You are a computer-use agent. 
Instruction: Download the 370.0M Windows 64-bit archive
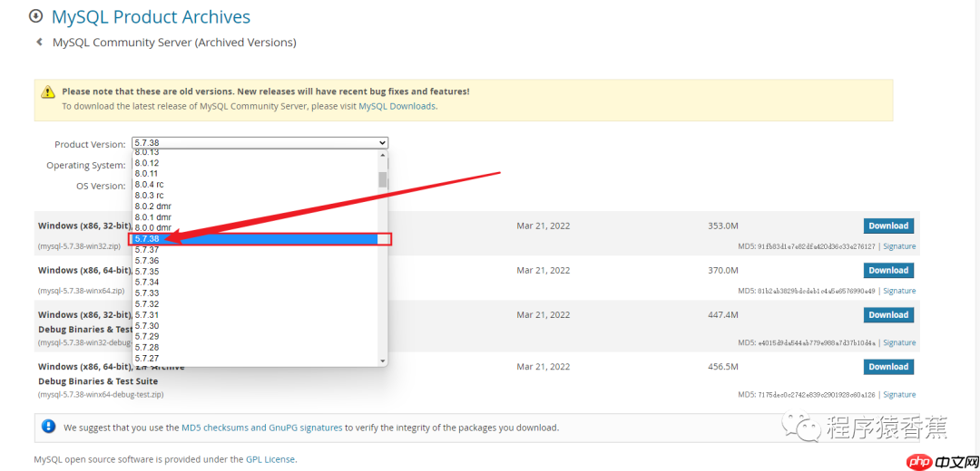888,270
